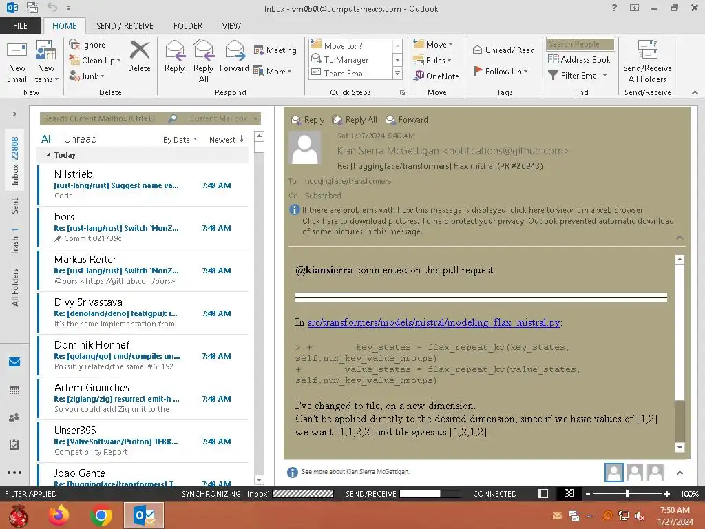The width and height of the screenshot is (705, 529).
Task: Open Inbox 22808 folder
Action: pyautogui.click(x=15, y=160)
